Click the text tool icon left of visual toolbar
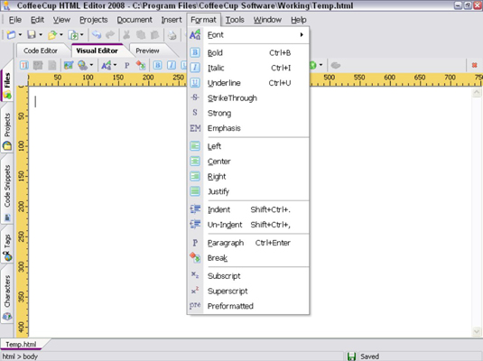Viewport: 483px width, 361px height. [24, 65]
